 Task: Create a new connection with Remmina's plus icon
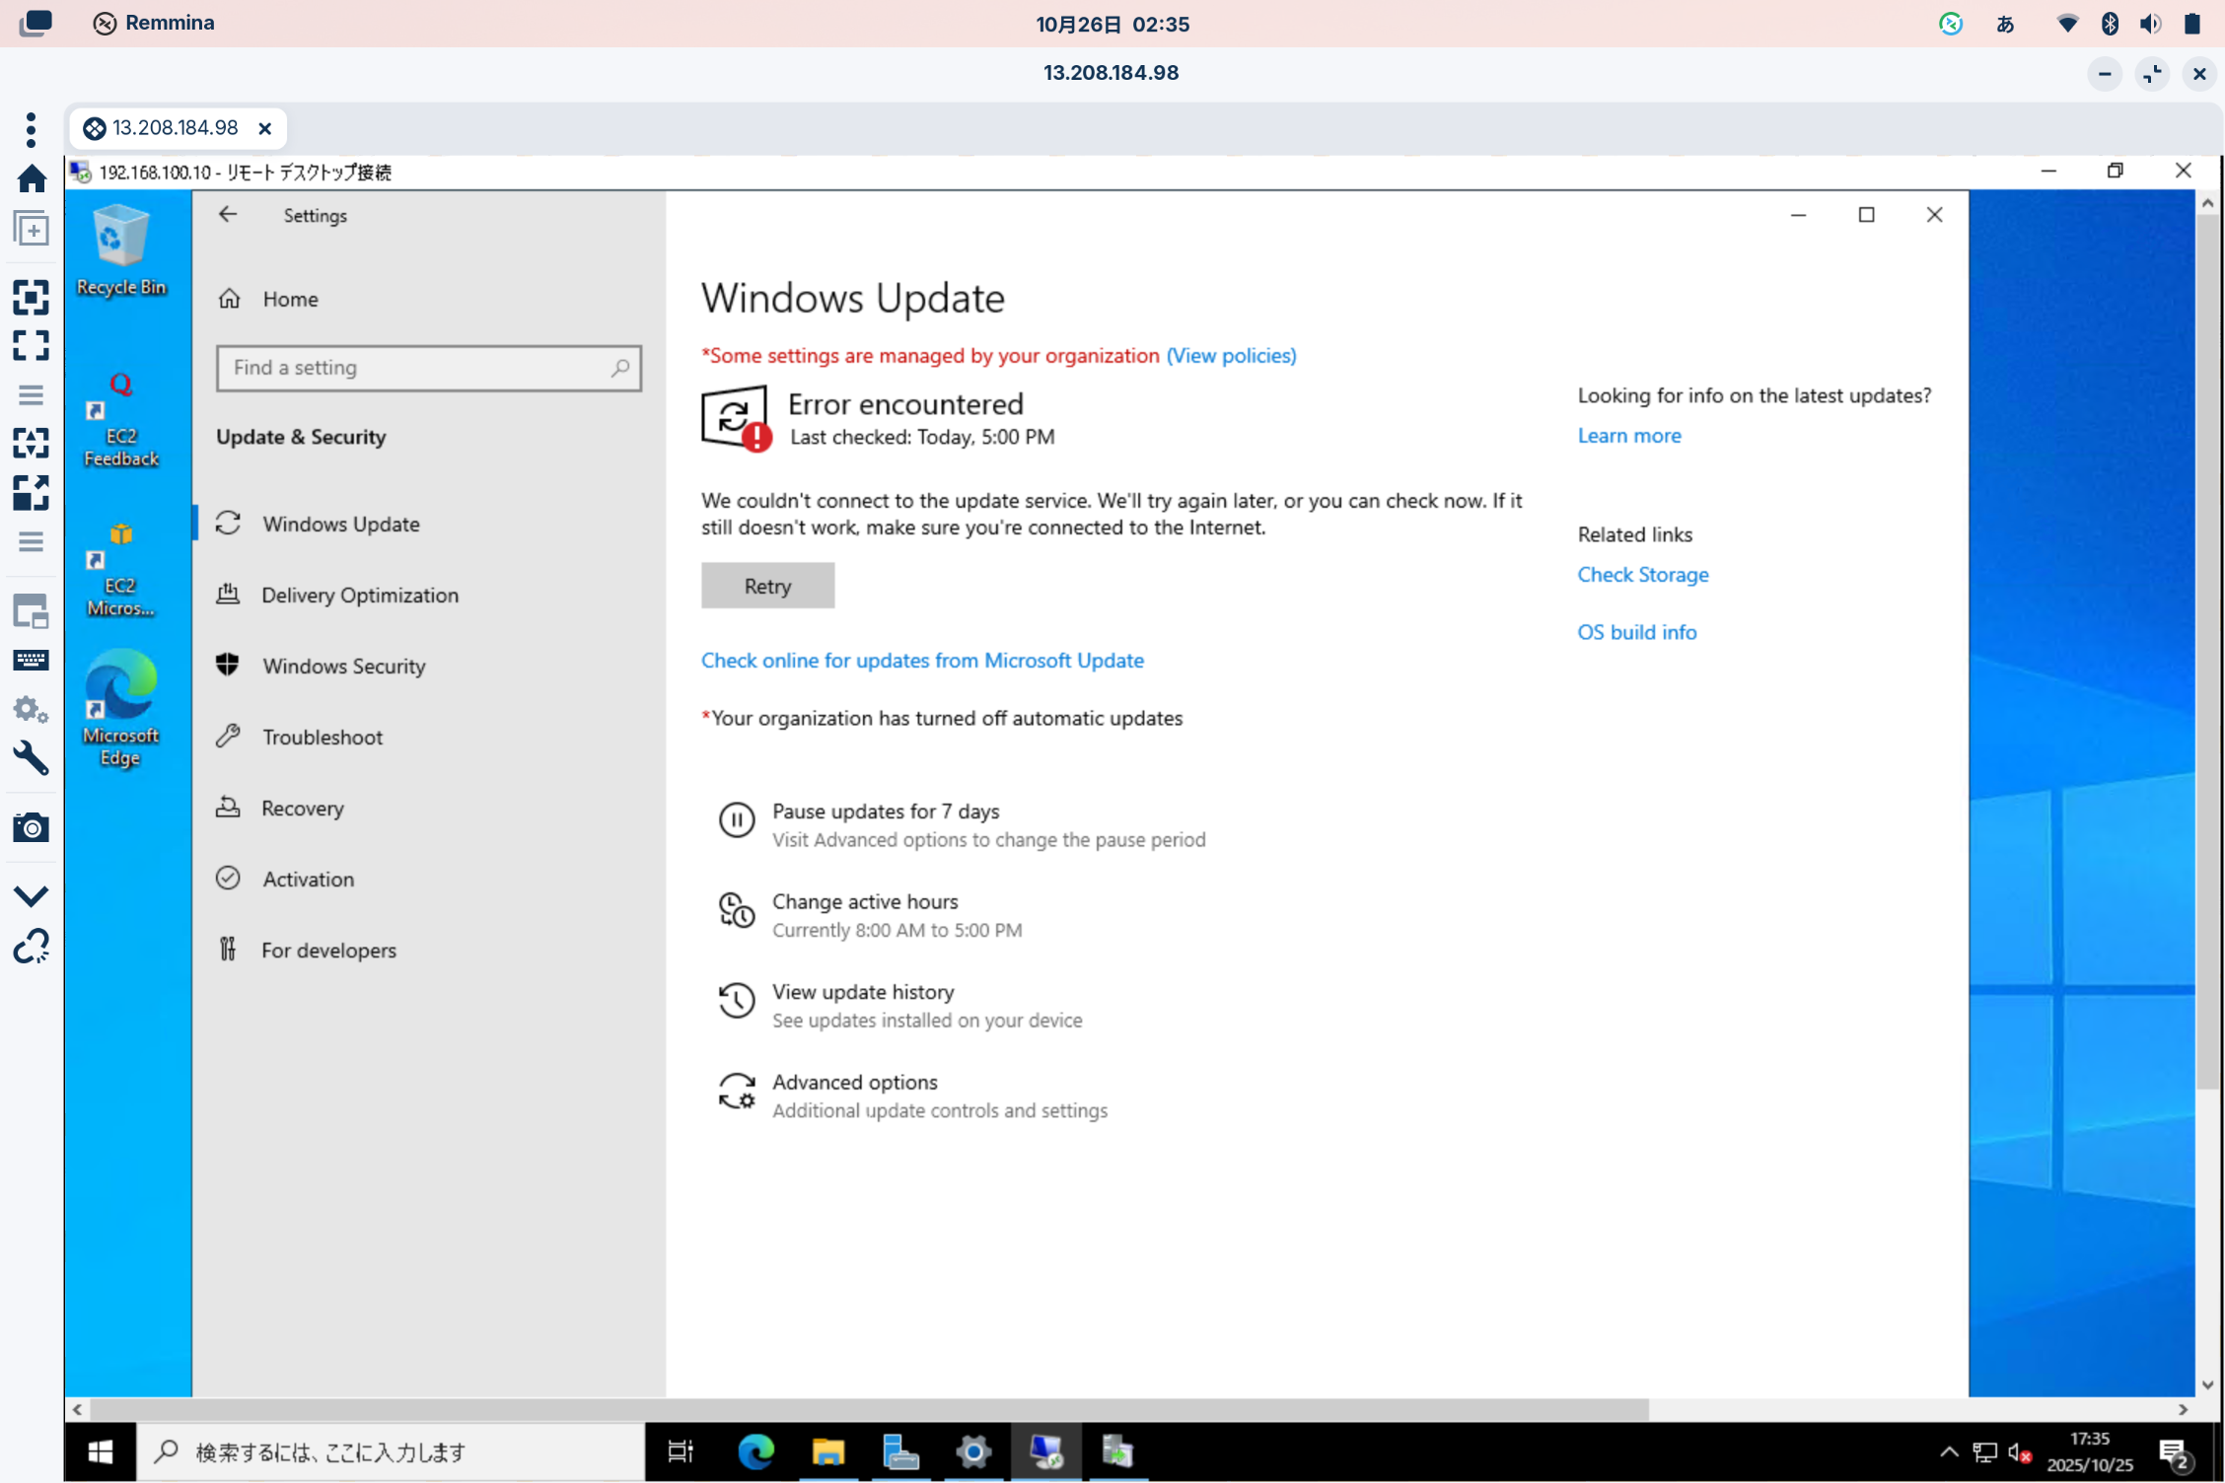pyautogui.click(x=32, y=229)
